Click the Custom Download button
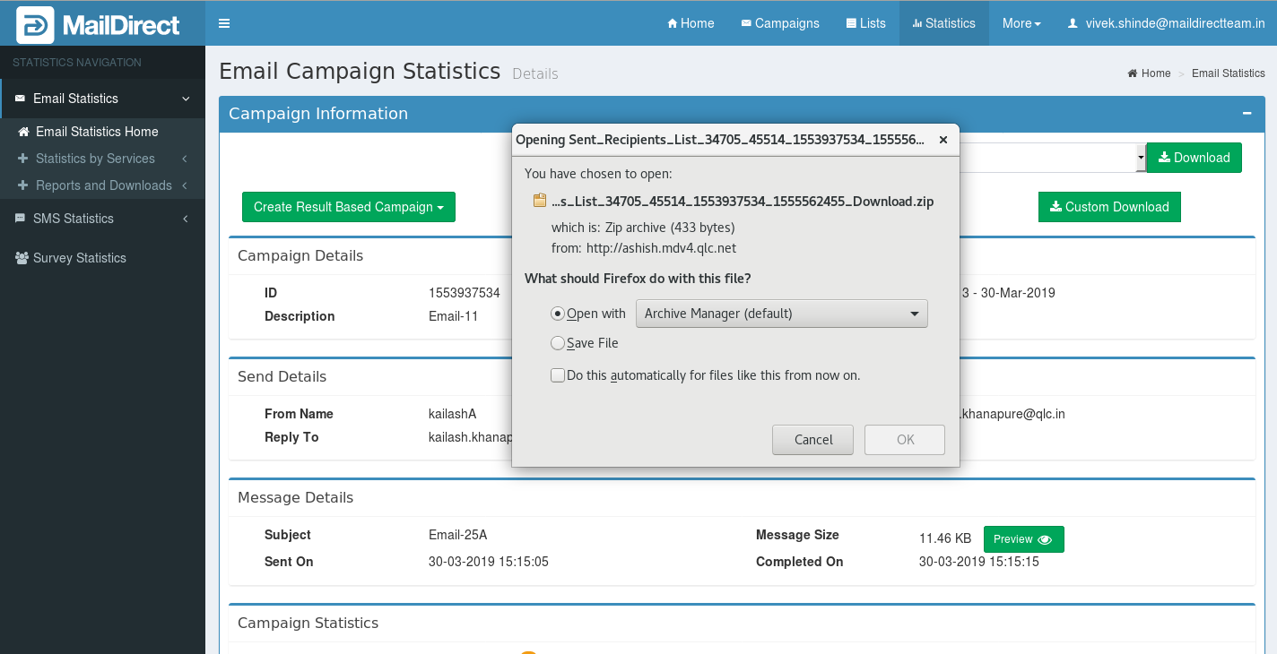Screen dimensions: 1277x654 pos(1109,207)
